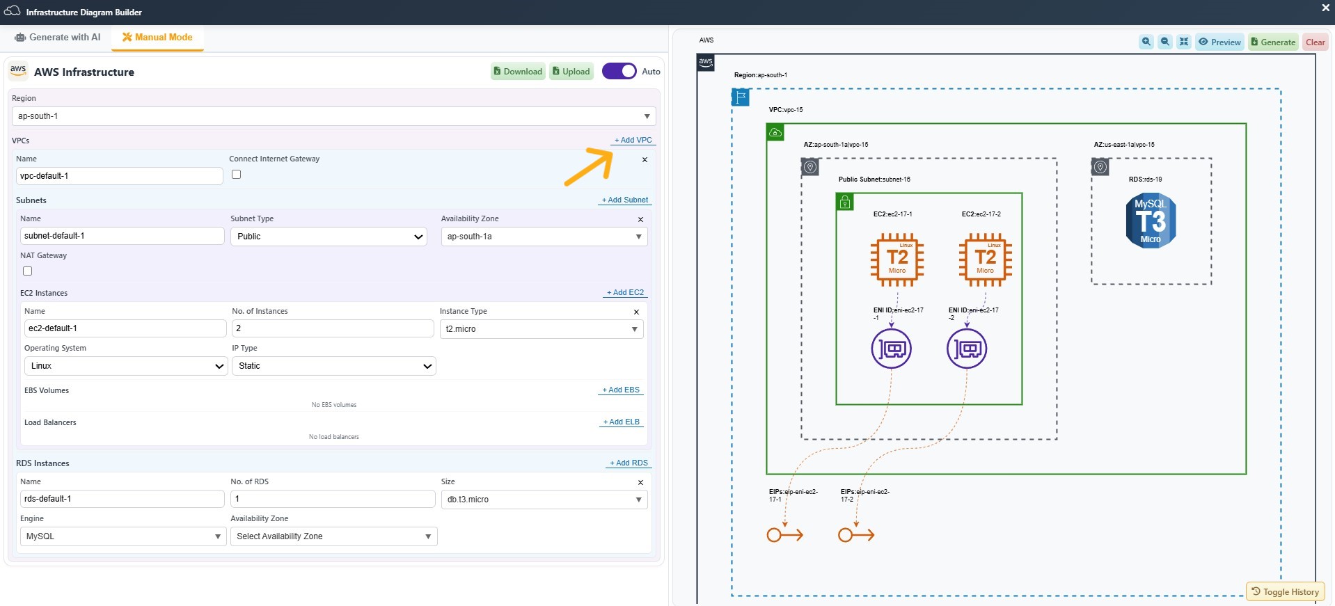Click the AWS cloud logo in diagram
1335x606 pixels.
(706, 63)
